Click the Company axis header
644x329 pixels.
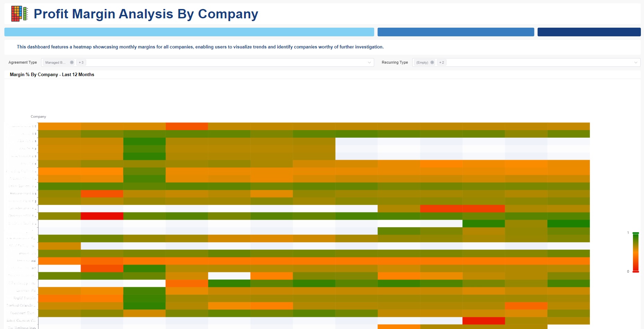38,117
